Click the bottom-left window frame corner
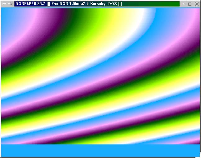This screenshot has height=158, width=201. click(1, 157)
